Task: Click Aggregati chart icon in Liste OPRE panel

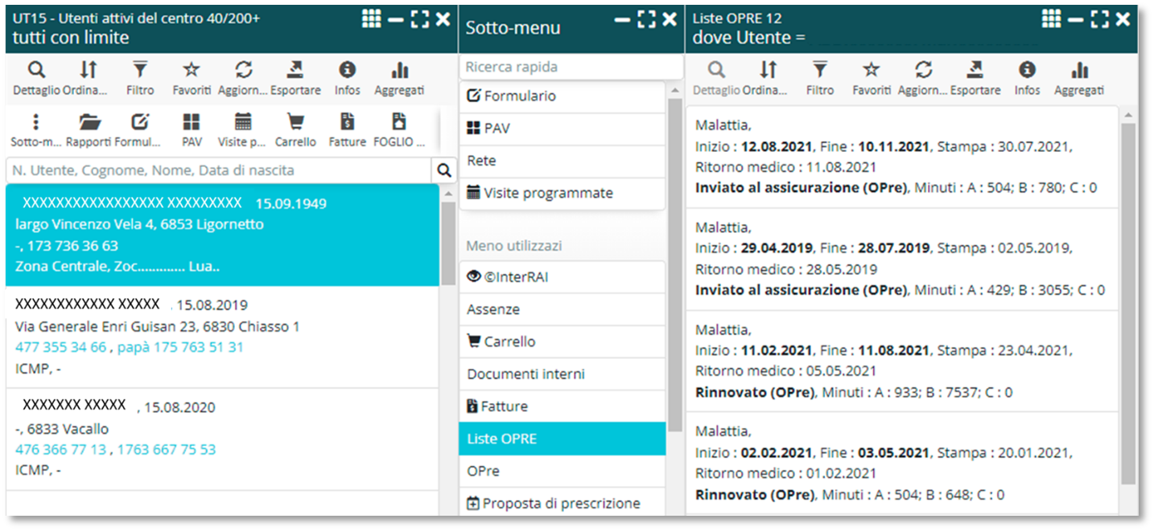Action: pos(1078,70)
